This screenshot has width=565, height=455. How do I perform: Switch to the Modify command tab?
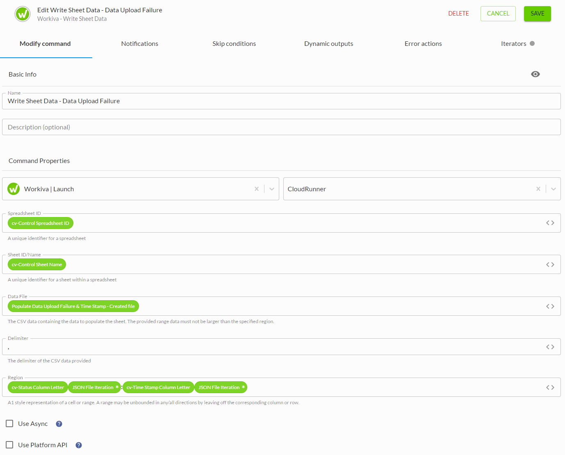point(45,44)
